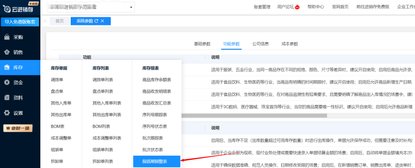Click the 库存单据 column heading
The image size is (415, 168).
point(59,68)
